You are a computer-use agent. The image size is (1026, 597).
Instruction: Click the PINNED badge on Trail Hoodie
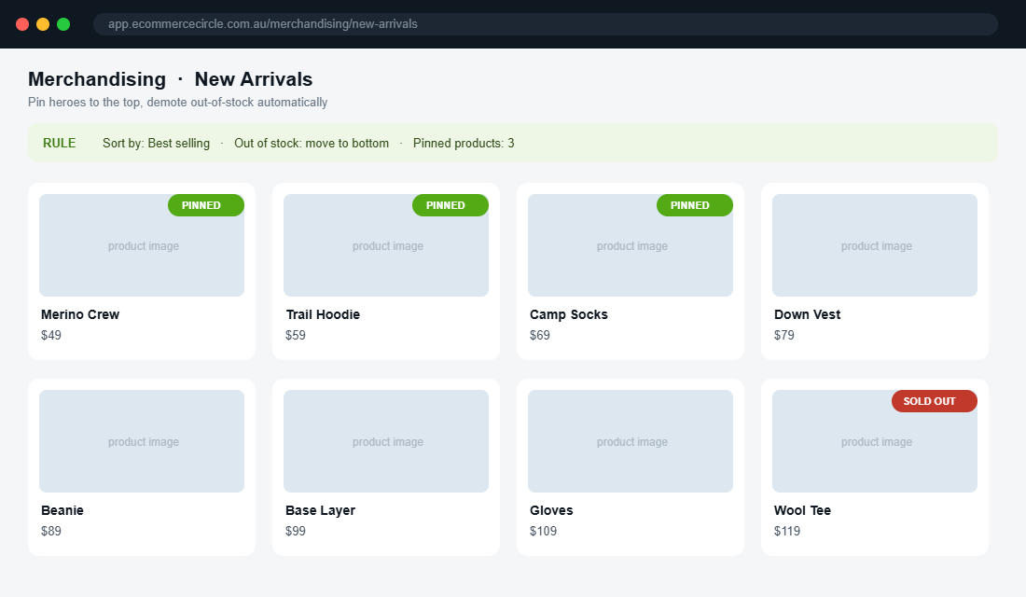(x=451, y=205)
